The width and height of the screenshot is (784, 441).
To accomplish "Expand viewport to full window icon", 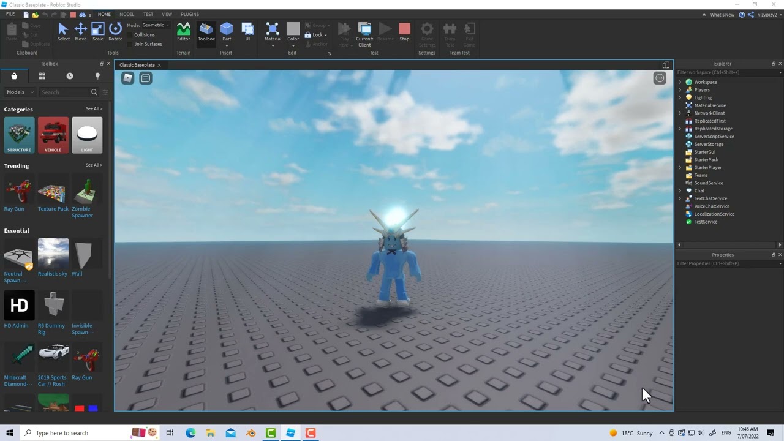I will tap(666, 65).
